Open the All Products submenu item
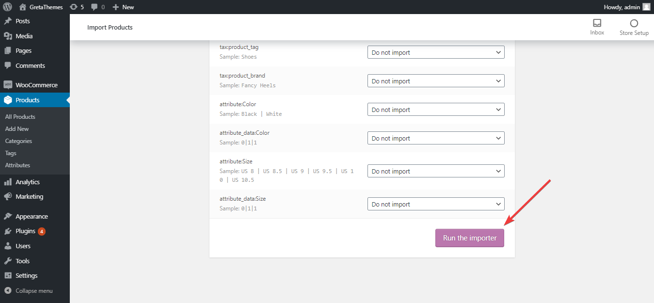The image size is (654, 303). click(x=20, y=117)
